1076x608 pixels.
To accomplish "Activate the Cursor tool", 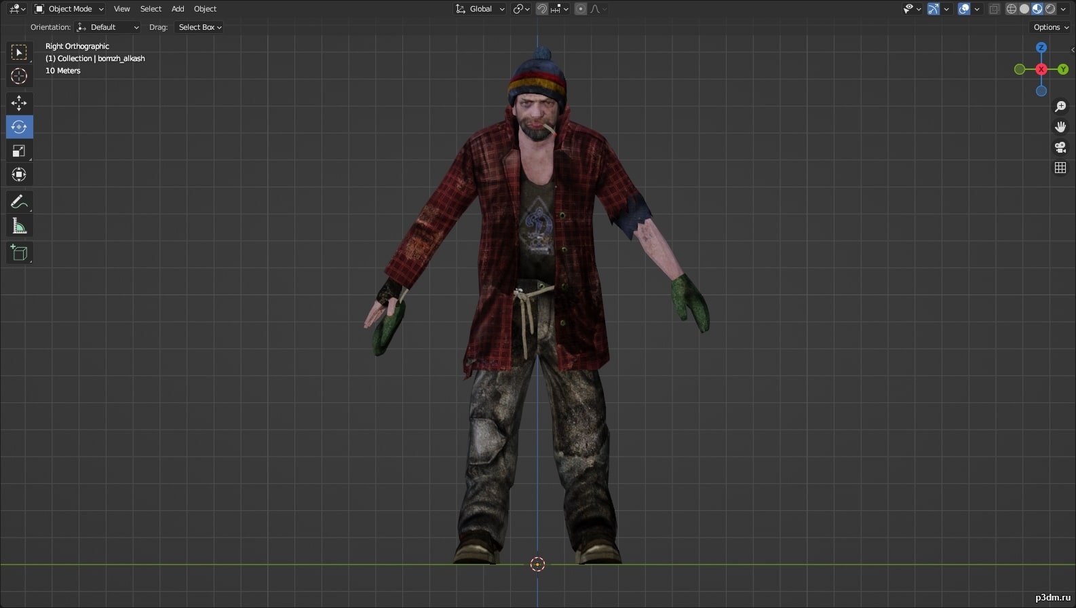I will point(19,76).
